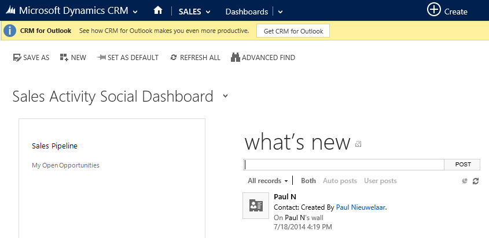Screen dimensions: 489x238
Task: Click Get CRM for Outlook button
Action: pos(293,31)
